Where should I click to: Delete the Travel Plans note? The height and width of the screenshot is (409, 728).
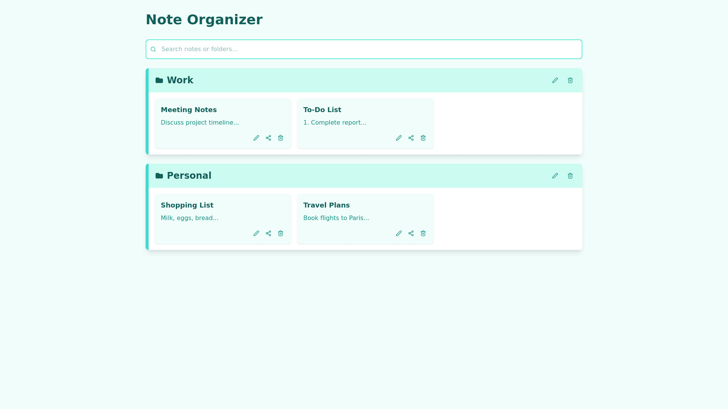click(423, 233)
